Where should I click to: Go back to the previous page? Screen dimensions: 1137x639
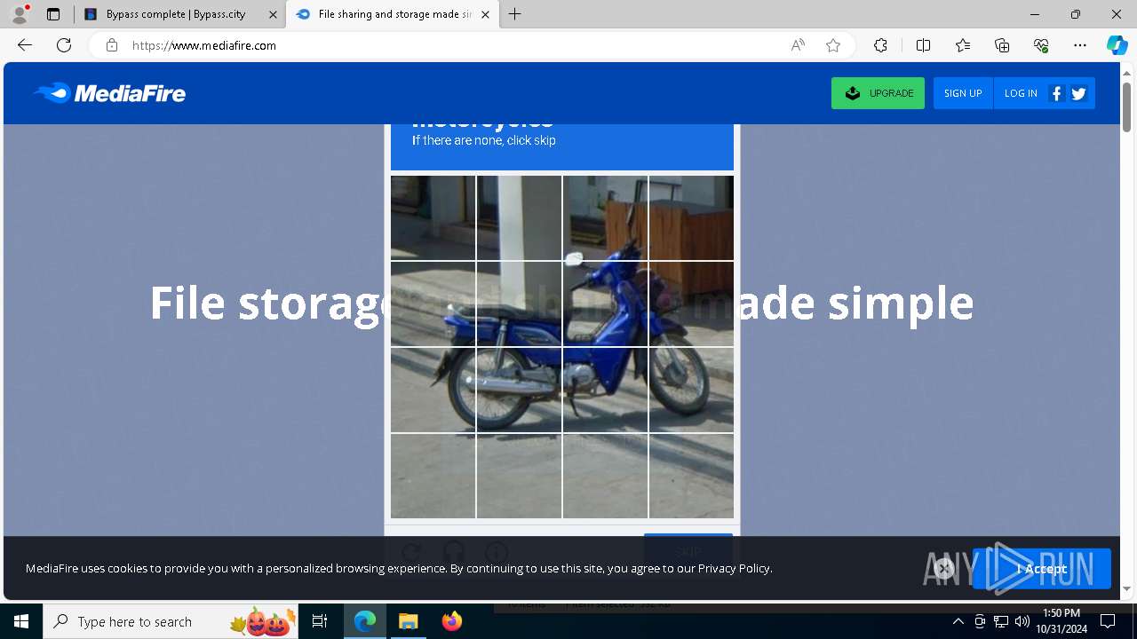coord(25,45)
